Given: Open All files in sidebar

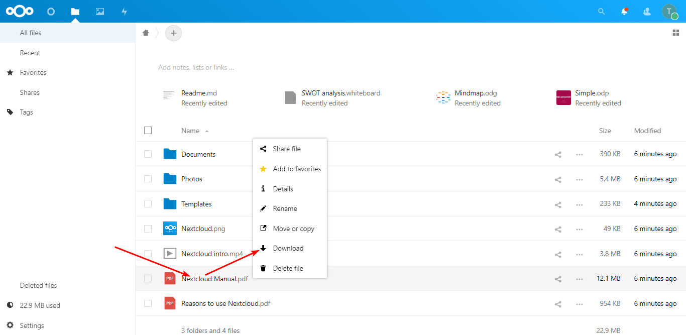Looking at the screenshot, I should tap(67, 33).
